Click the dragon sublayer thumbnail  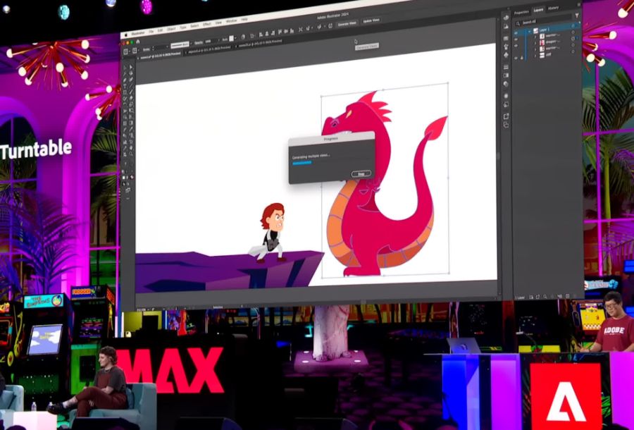click(542, 42)
